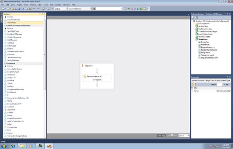Toggle auto-hide pin on Toolbox panel

42,14
